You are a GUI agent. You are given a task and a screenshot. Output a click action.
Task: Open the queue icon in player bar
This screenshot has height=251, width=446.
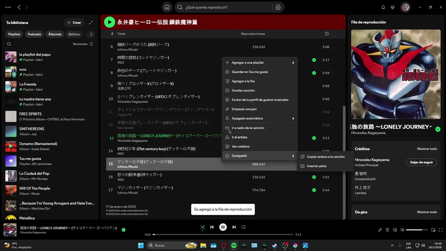(x=387, y=230)
